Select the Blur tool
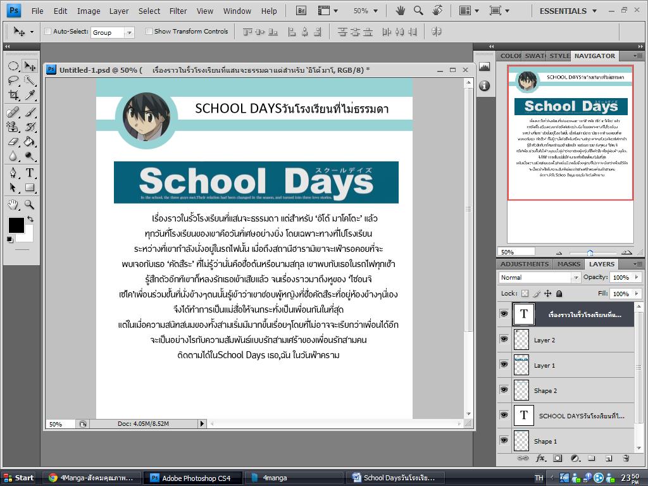 tap(13, 156)
